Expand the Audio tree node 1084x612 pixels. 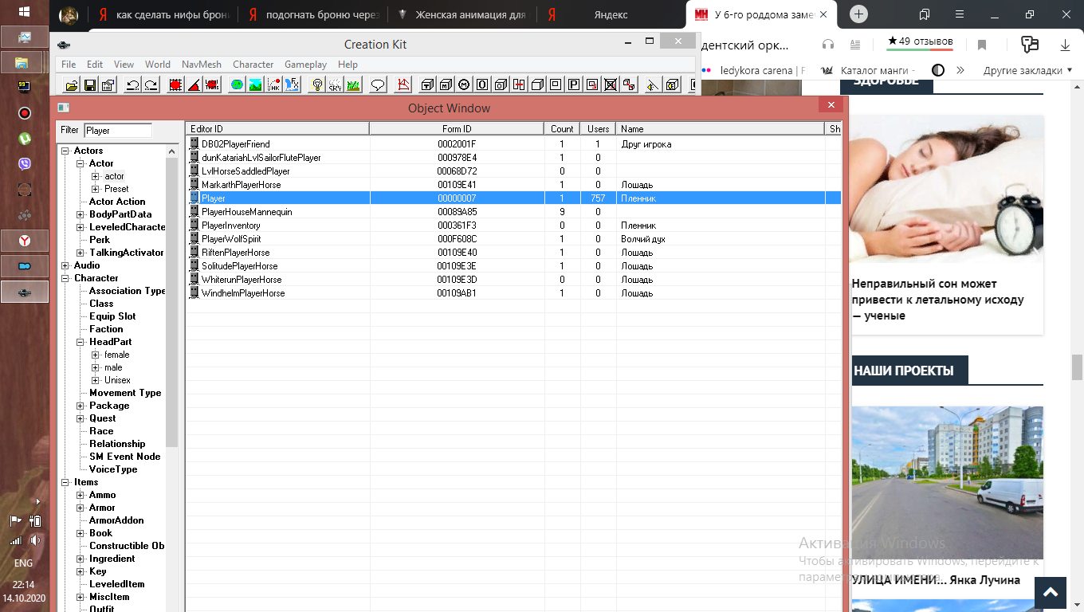point(65,265)
